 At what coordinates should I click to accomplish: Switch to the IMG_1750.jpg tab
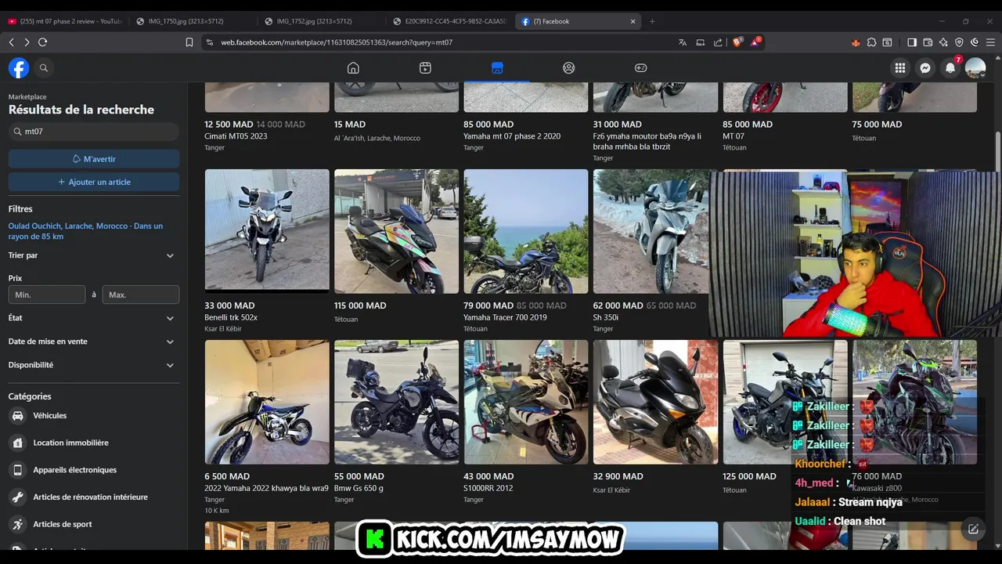click(192, 21)
